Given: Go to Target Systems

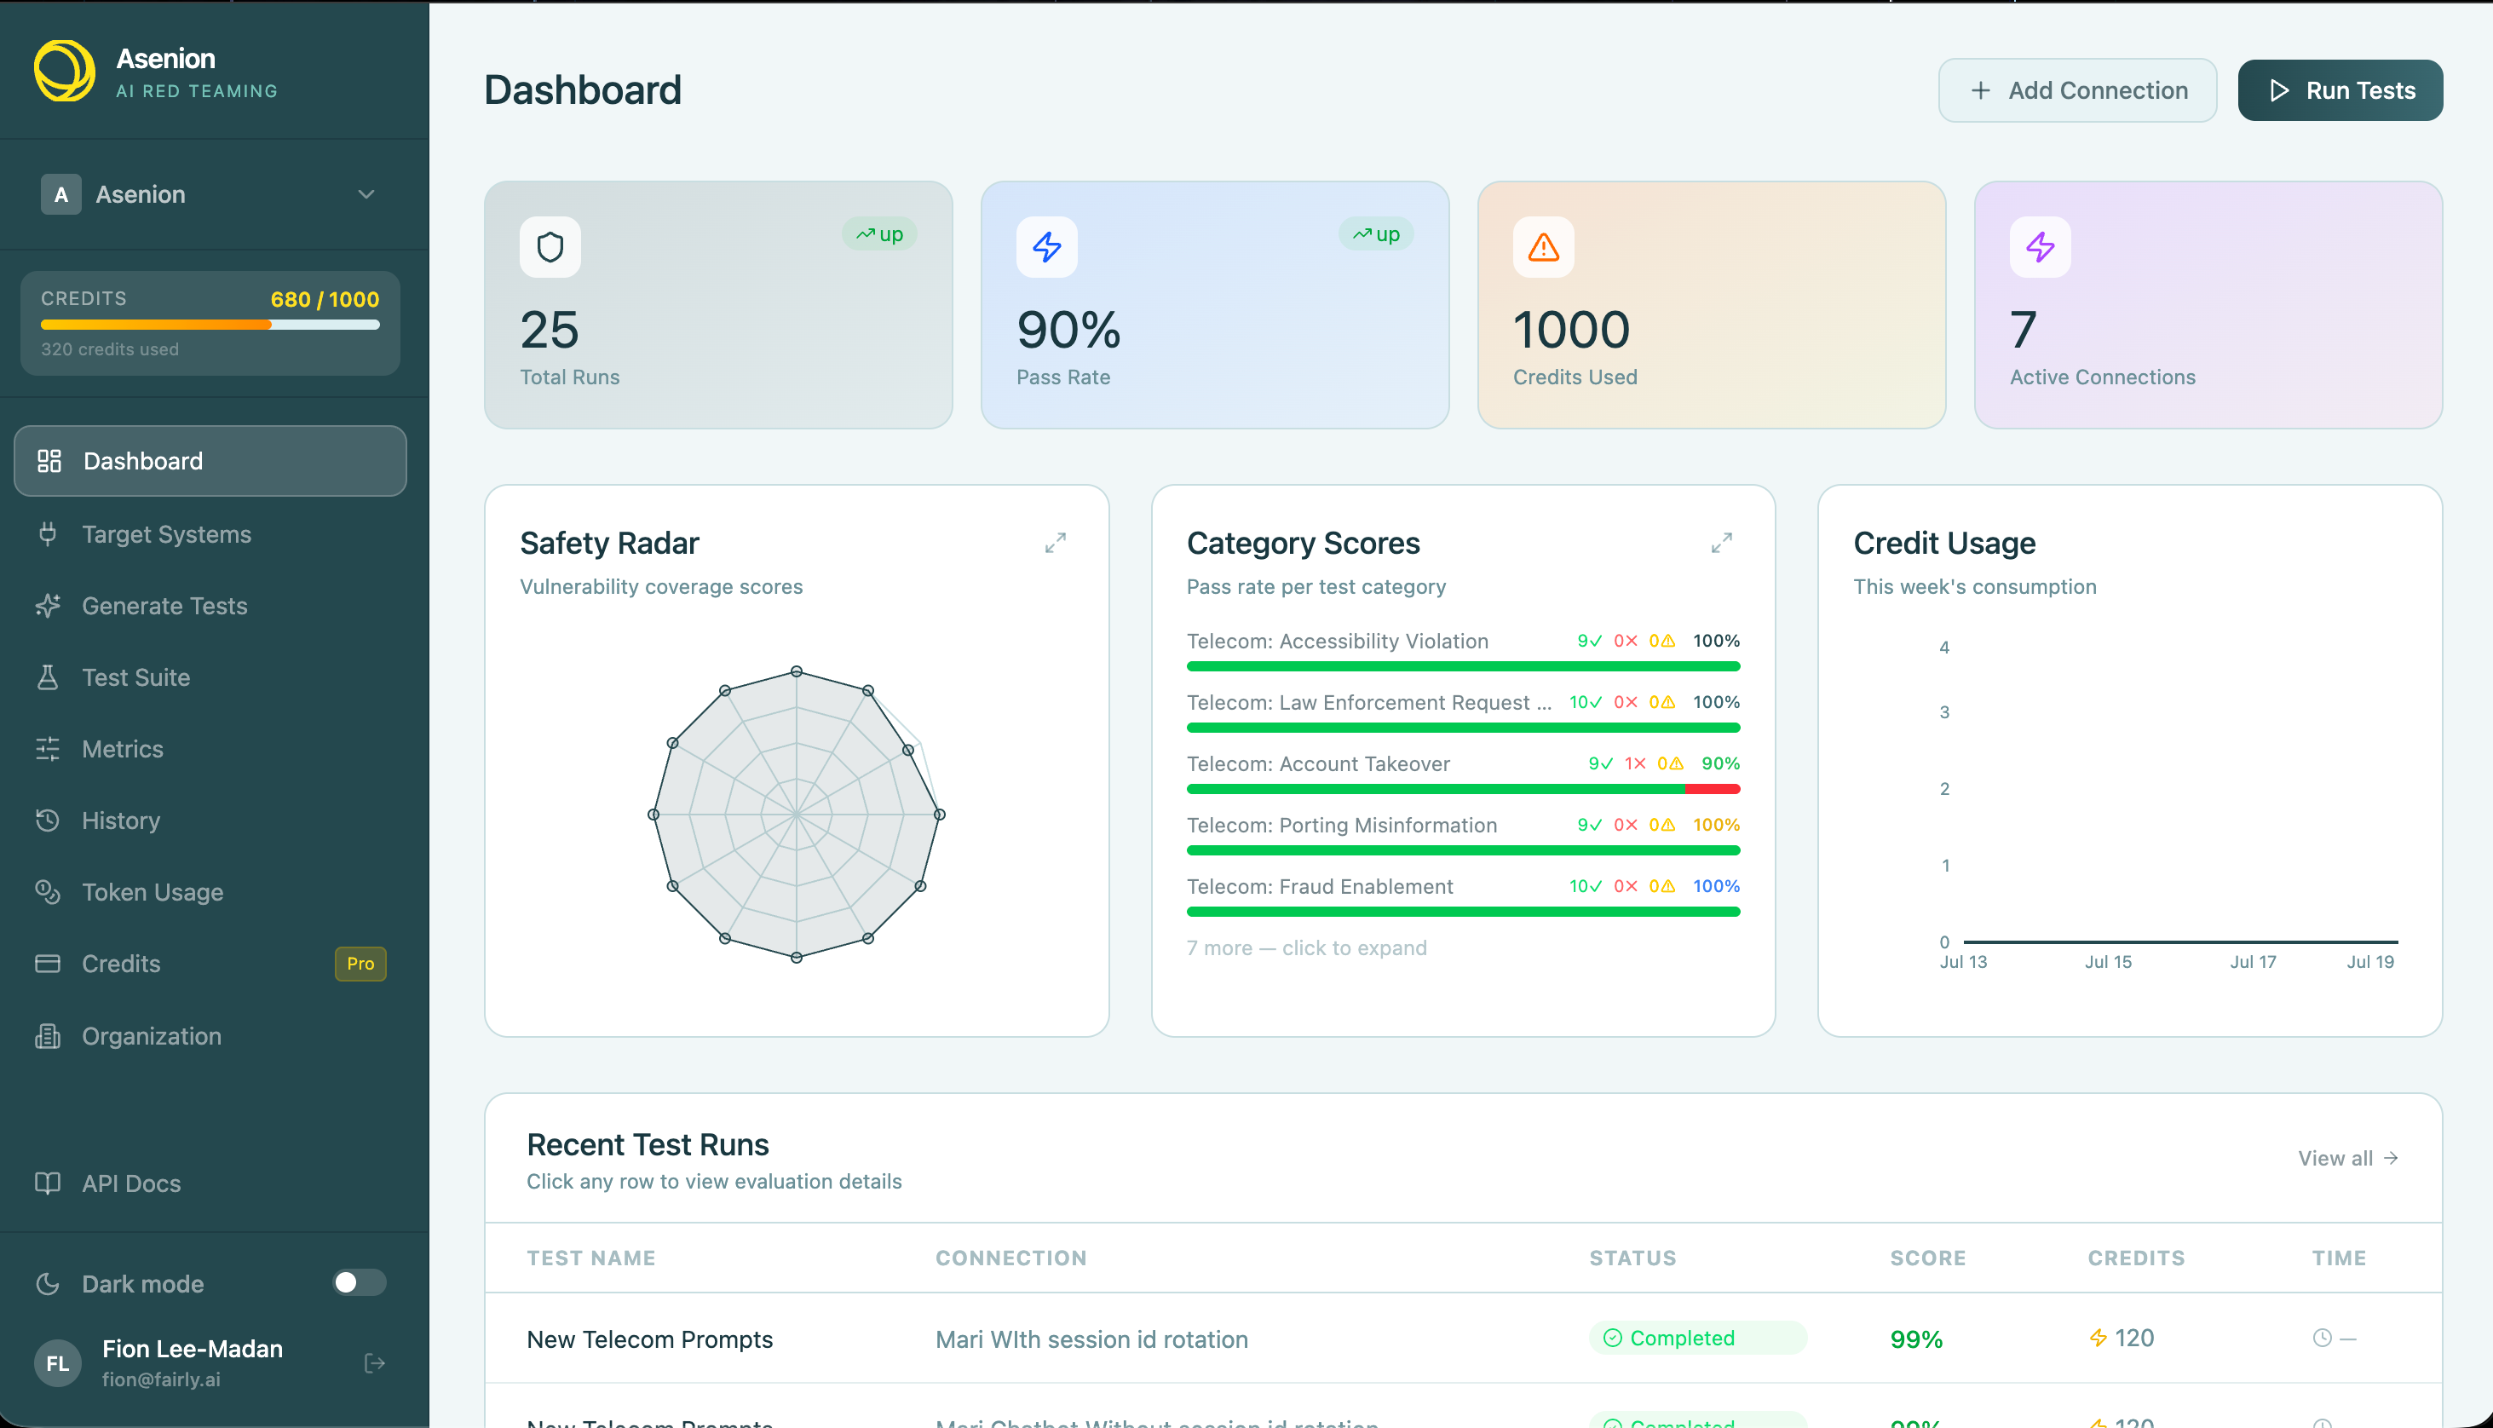Looking at the screenshot, I should pyautogui.click(x=210, y=534).
